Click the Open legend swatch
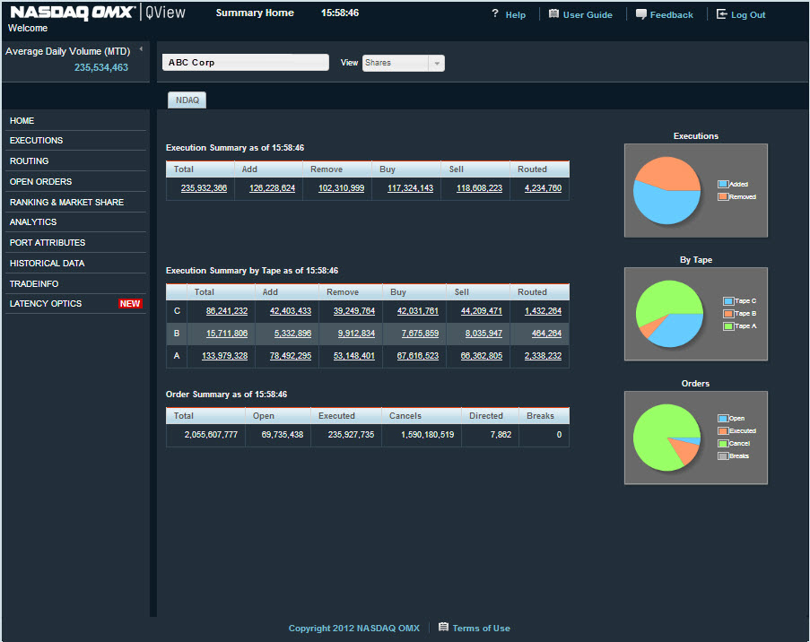 tap(723, 419)
